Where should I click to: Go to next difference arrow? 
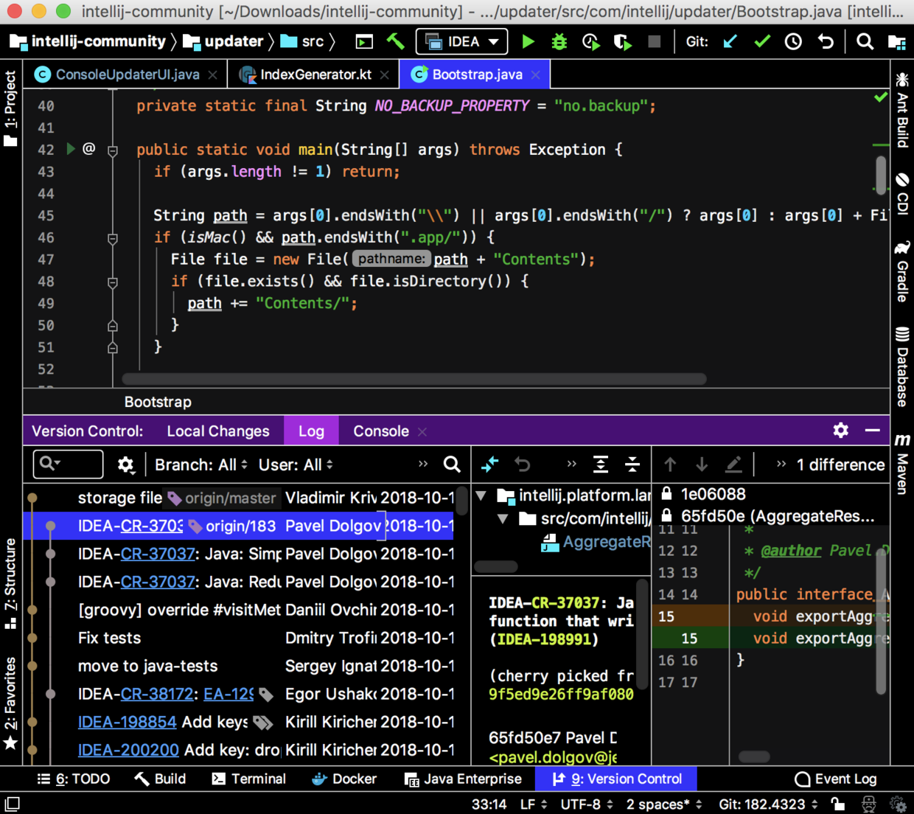(702, 464)
